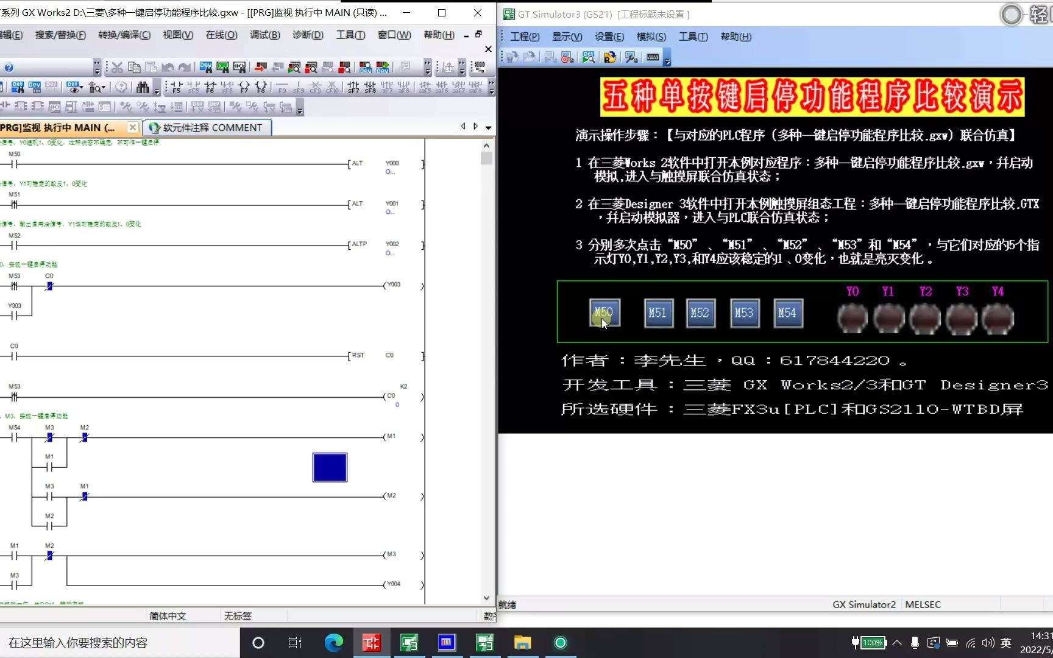Insert a coil using the F7 toolbar icon
Viewport: 1053px width, 658px height.
click(245, 85)
